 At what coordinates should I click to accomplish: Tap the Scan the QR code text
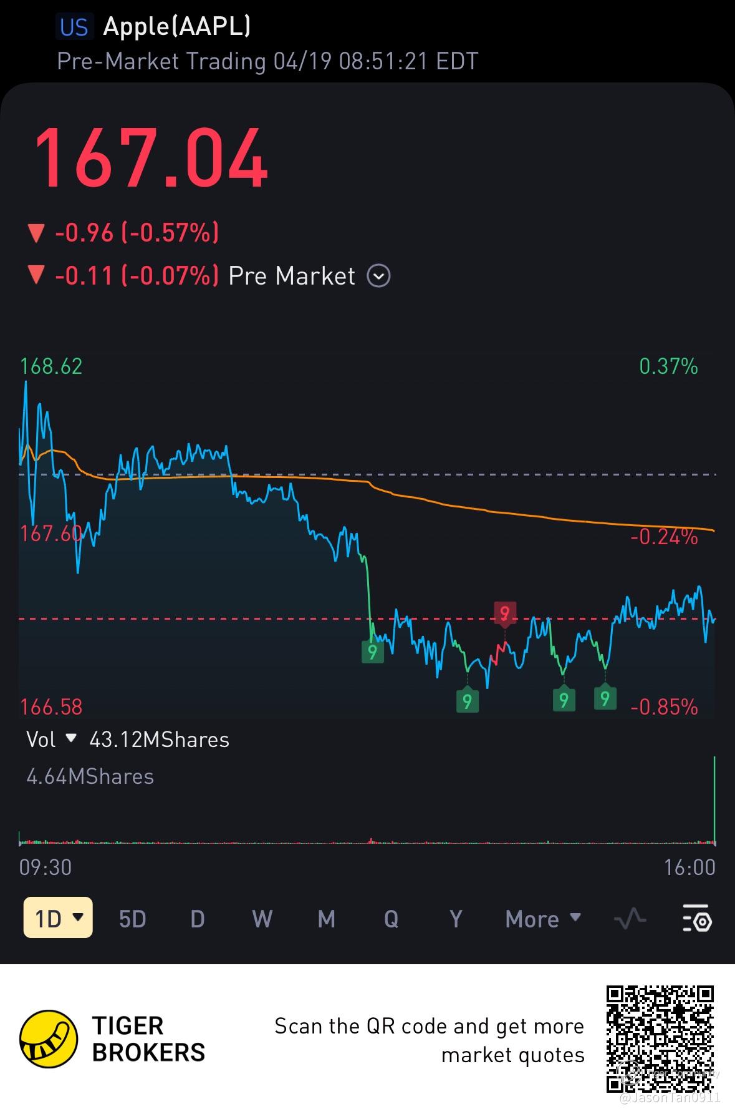click(x=430, y=1040)
